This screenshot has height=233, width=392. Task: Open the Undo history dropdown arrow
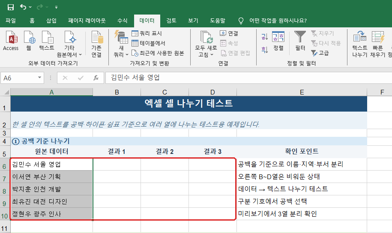[30, 7]
